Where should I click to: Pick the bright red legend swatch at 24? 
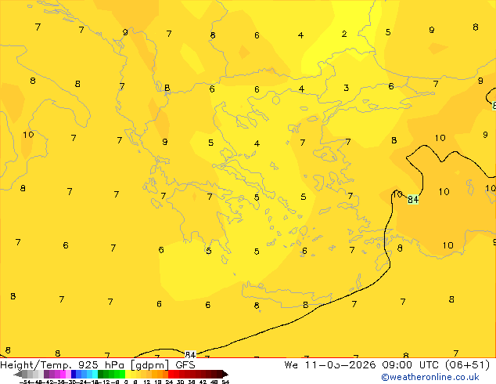point(171,374)
